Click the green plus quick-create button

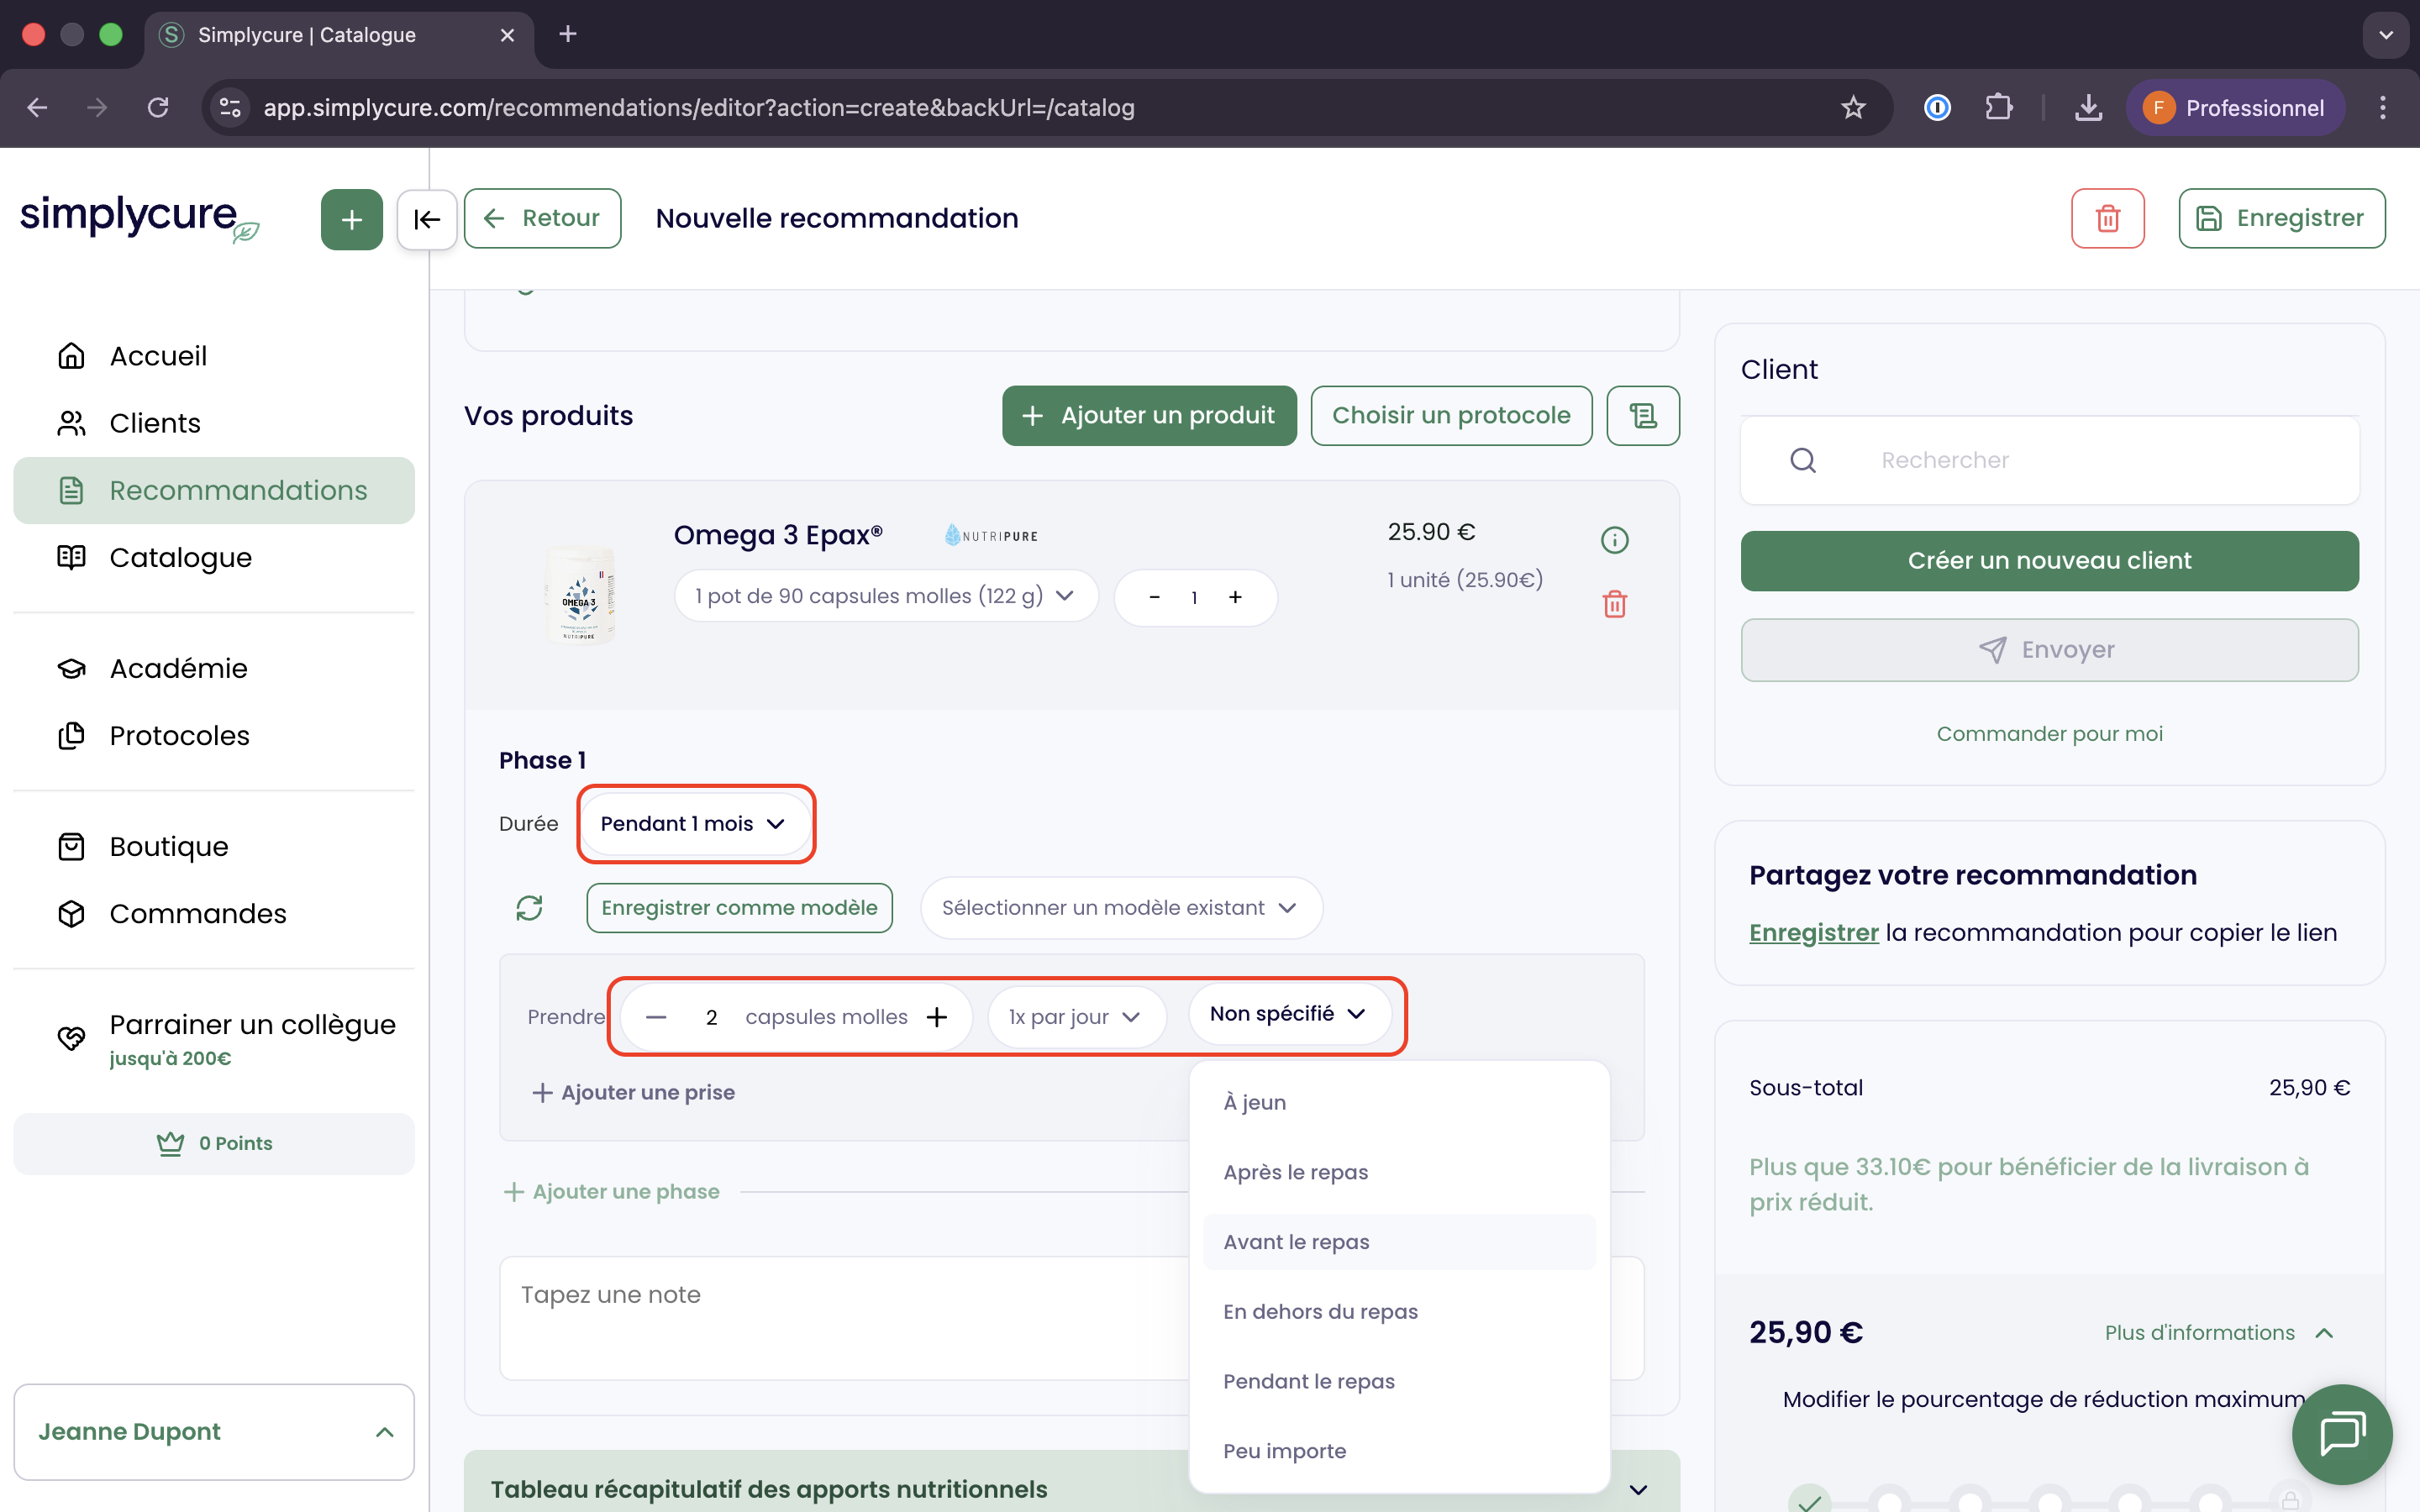(x=351, y=219)
